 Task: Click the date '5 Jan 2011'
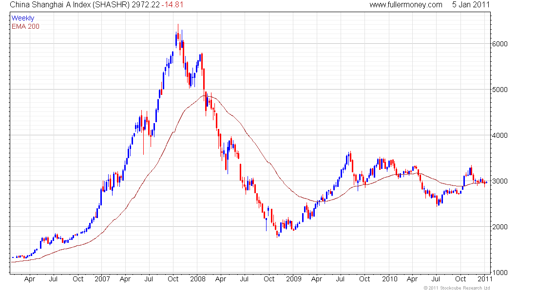pyautogui.click(x=471, y=5)
